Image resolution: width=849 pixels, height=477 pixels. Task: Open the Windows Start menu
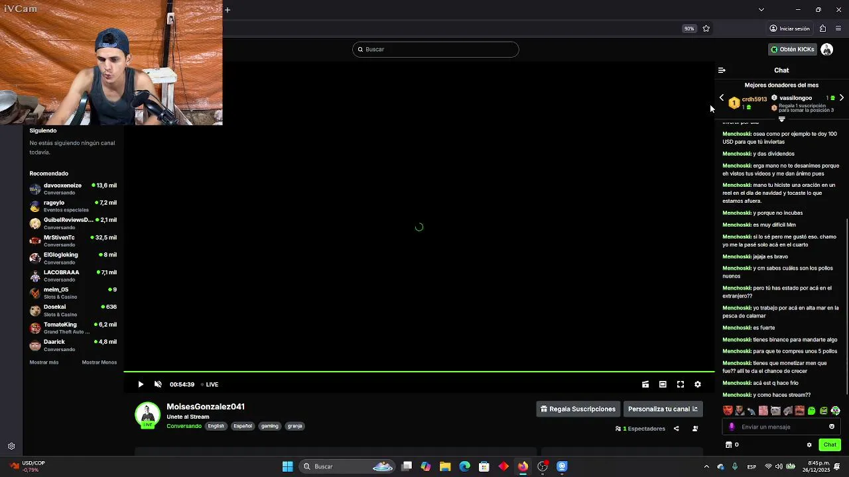288,466
